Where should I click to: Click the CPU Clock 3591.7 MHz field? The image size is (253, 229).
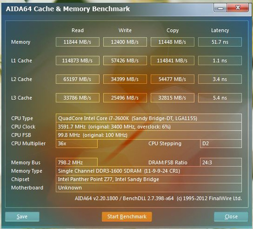pyautogui.click(x=149, y=127)
